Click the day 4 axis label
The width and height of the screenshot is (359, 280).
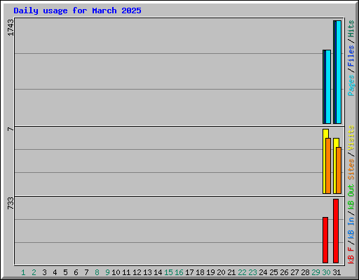[x=55, y=272]
